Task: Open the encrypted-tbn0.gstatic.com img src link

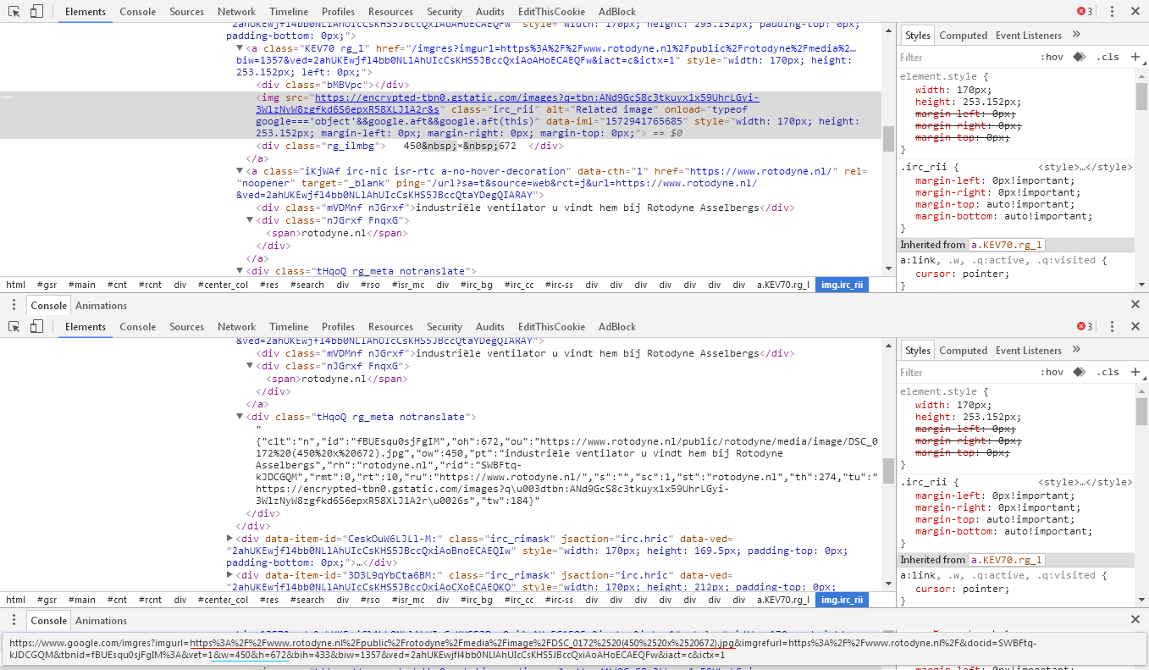Action: click(x=508, y=103)
